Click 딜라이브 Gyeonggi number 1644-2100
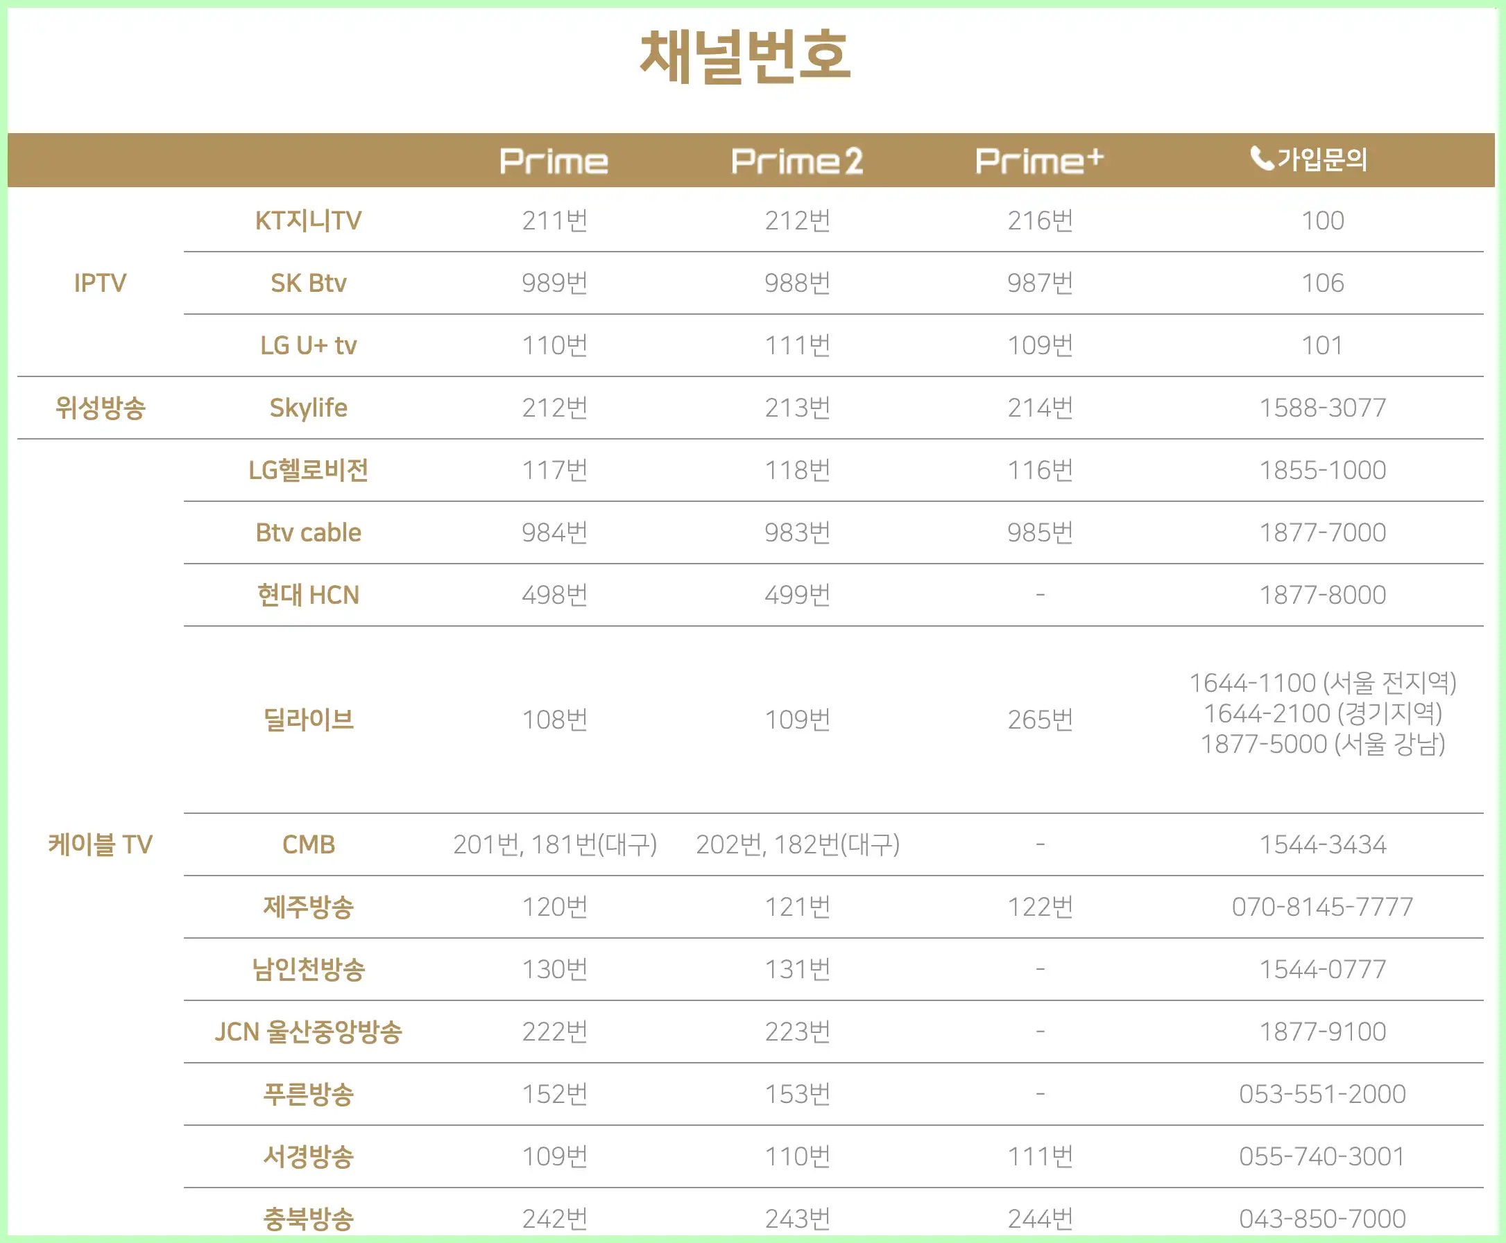The width and height of the screenshot is (1506, 1243). coord(1267,713)
